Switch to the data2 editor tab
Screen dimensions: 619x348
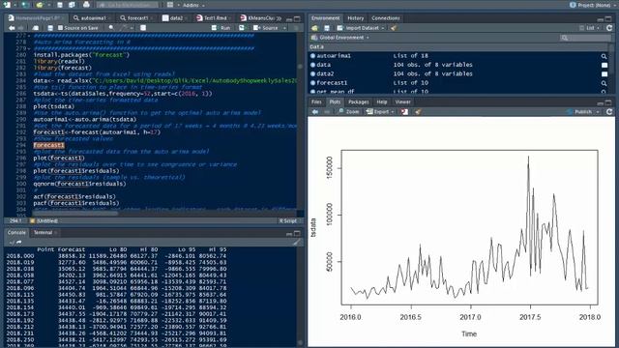pos(174,18)
